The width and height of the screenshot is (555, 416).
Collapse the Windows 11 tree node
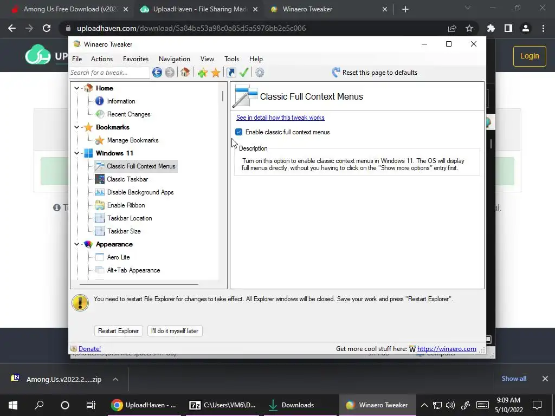[77, 153]
